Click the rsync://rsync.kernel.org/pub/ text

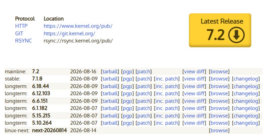(78, 41)
